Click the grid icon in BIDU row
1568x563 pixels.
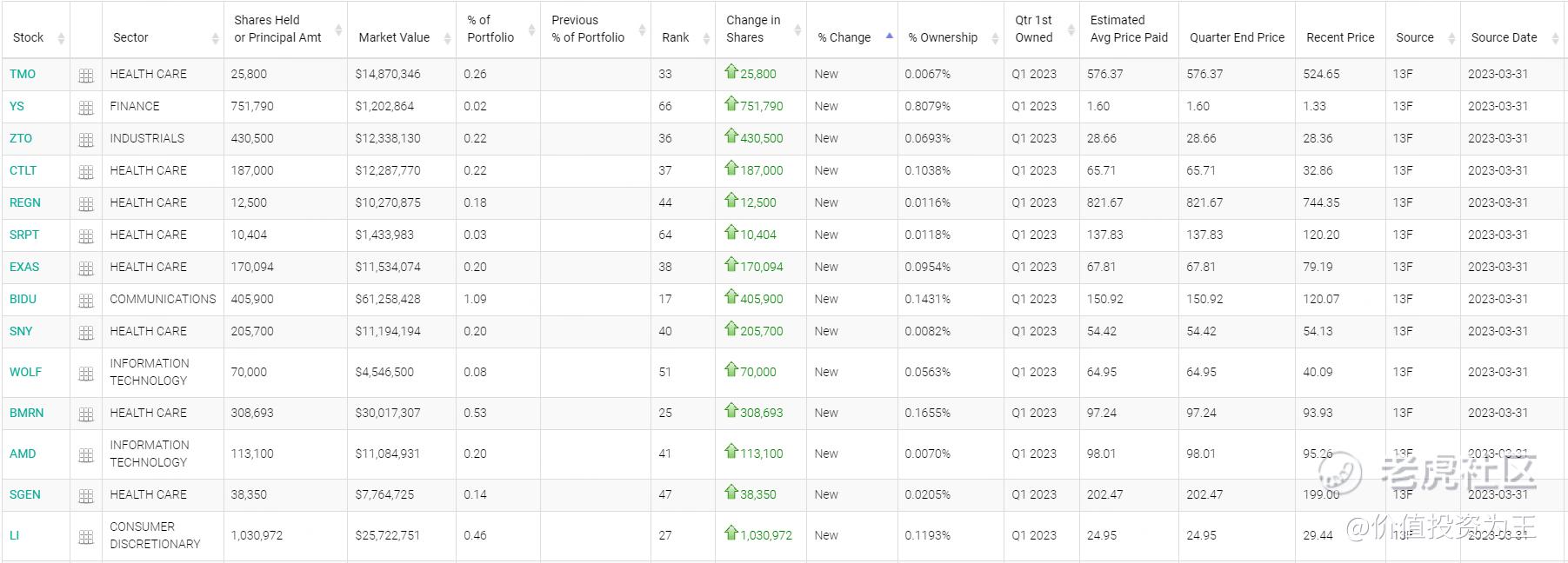pos(86,301)
